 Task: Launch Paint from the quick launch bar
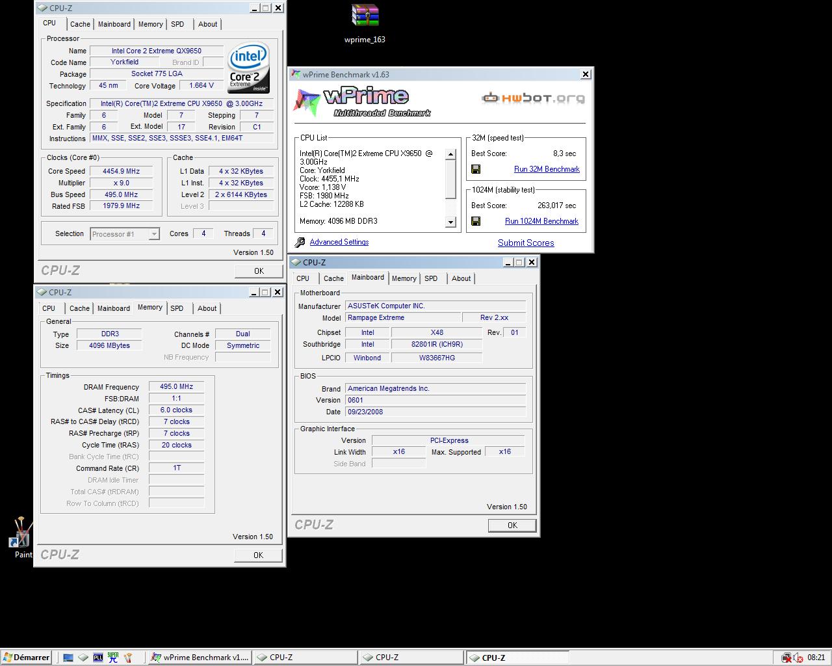[128, 658]
